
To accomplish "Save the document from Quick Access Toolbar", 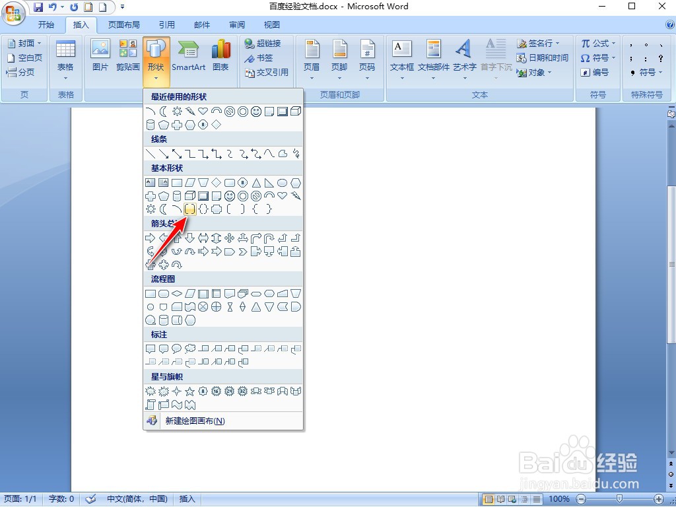I will pyautogui.click(x=38, y=7).
